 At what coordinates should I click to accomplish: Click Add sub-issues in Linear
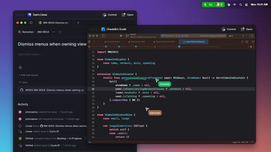[29, 75]
